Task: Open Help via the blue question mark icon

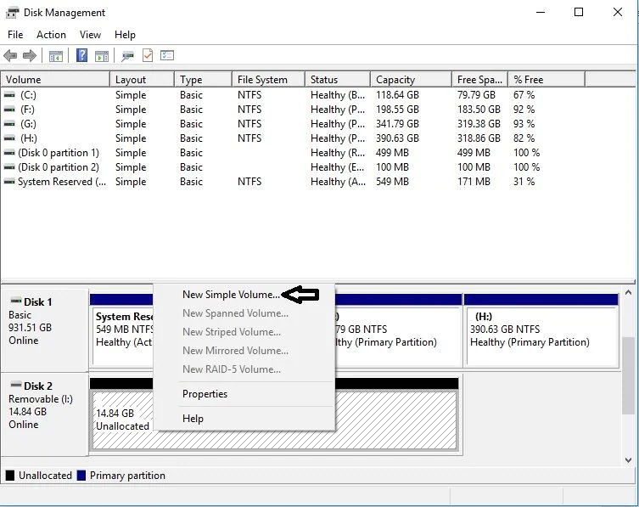Action: pyautogui.click(x=82, y=55)
